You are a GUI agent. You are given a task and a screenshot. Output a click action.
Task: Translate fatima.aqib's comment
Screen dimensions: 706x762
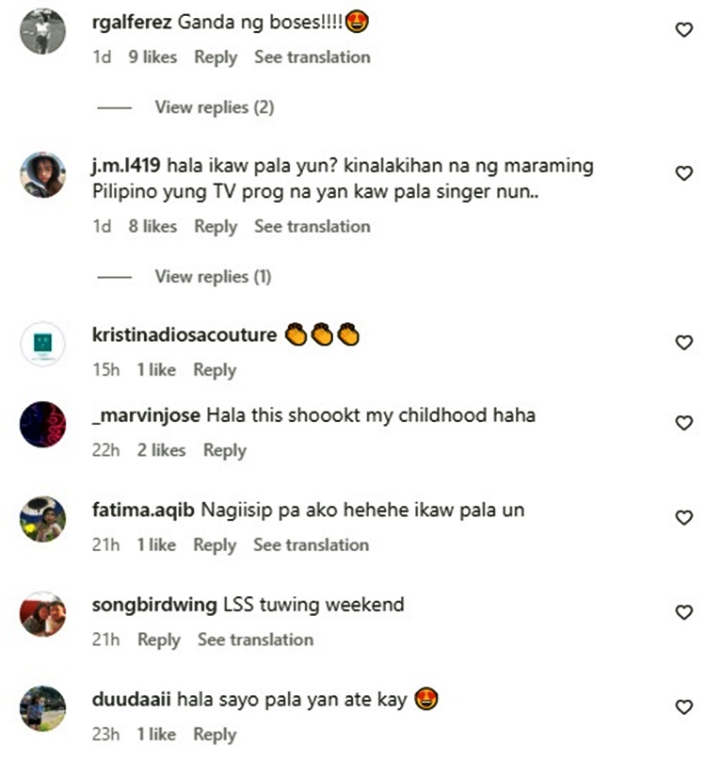pos(311,545)
